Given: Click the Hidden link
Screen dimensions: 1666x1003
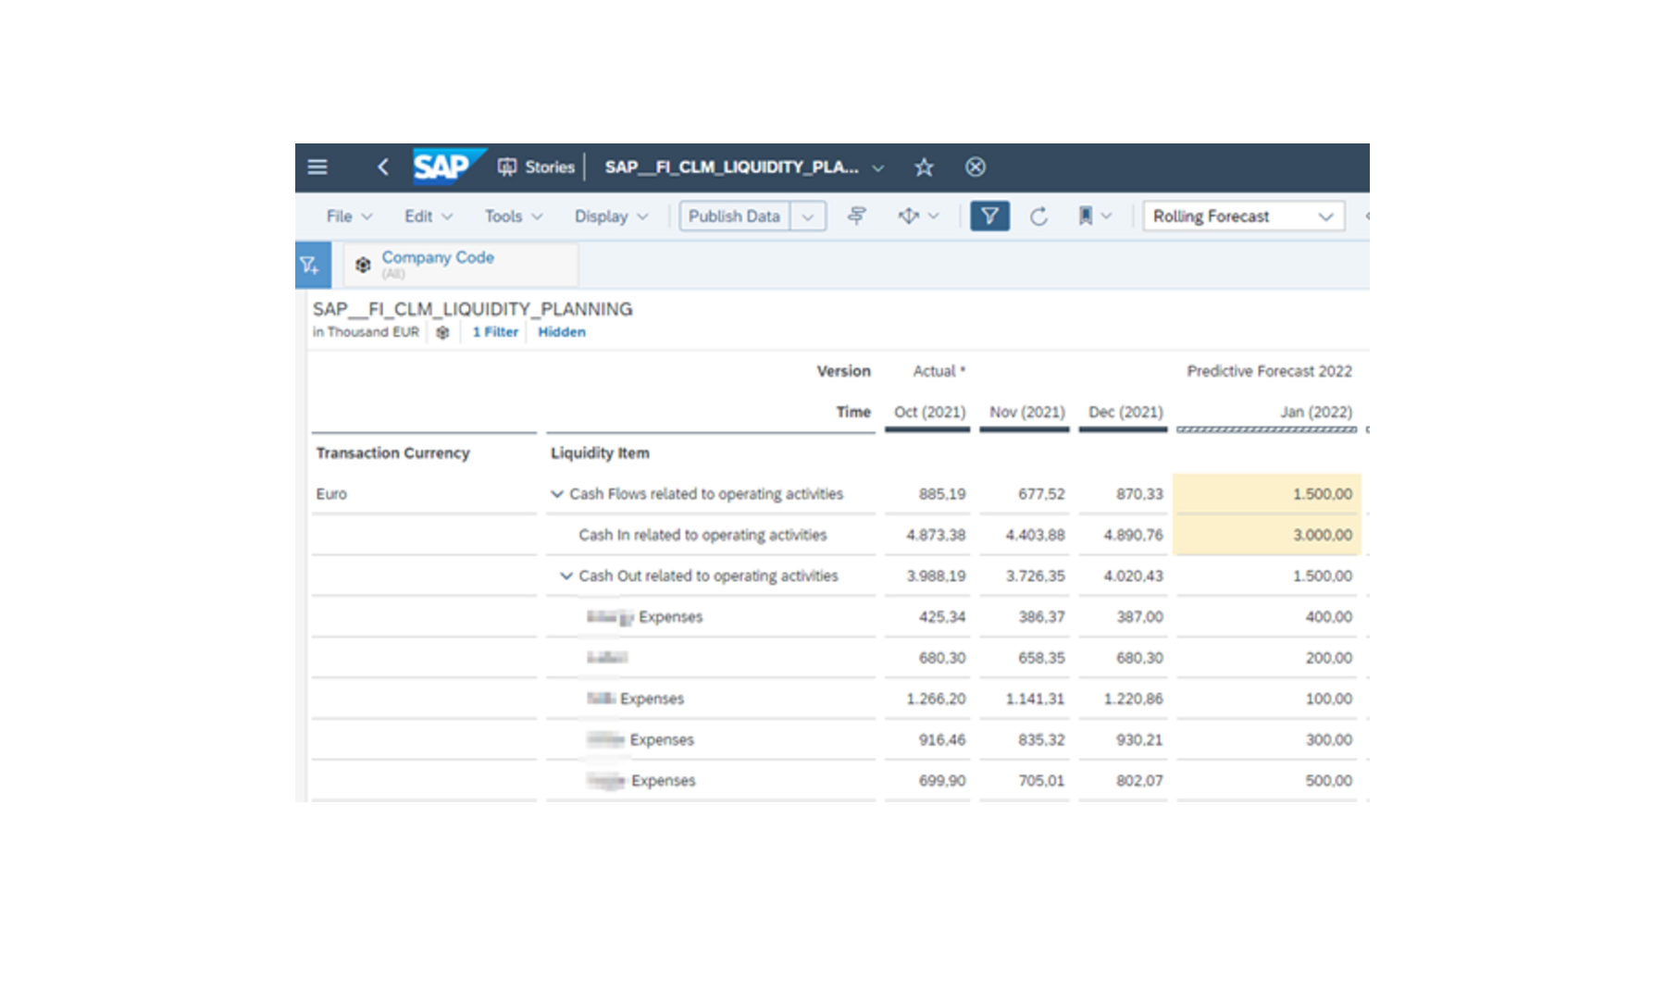Looking at the screenshot, I should click(x=562, y=332).
